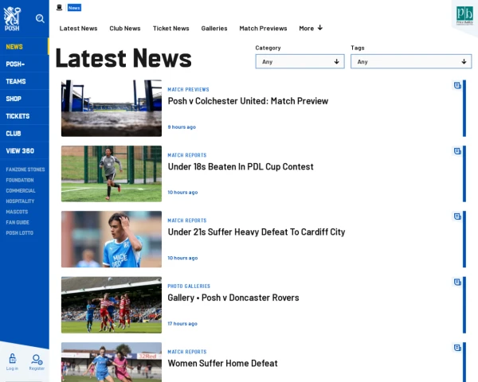Go to Mascots link
Image resolution: width=478 pixels, height=382 pixels.
coord(17,212)
